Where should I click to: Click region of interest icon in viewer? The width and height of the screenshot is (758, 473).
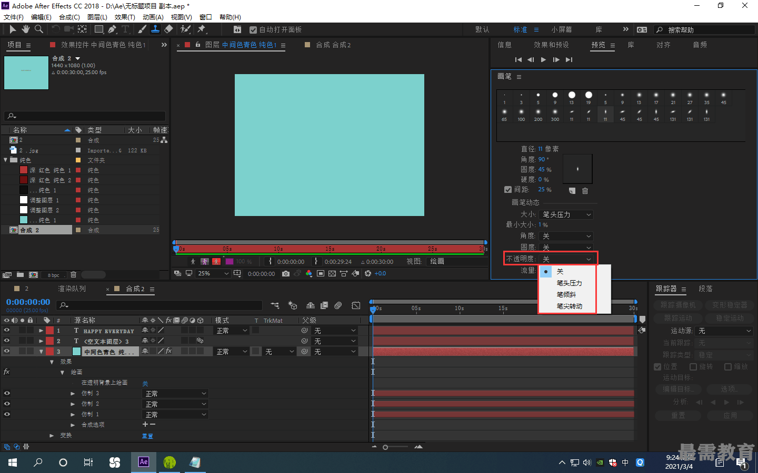pos(321,273)
